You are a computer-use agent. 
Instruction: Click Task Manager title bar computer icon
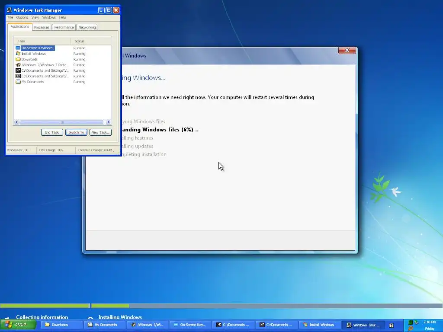tap(10, 10)
